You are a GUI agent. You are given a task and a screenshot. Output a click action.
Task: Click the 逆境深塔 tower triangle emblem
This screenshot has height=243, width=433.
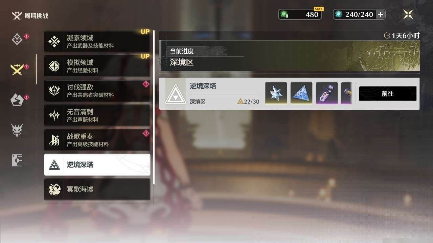[x=176, y=93]
